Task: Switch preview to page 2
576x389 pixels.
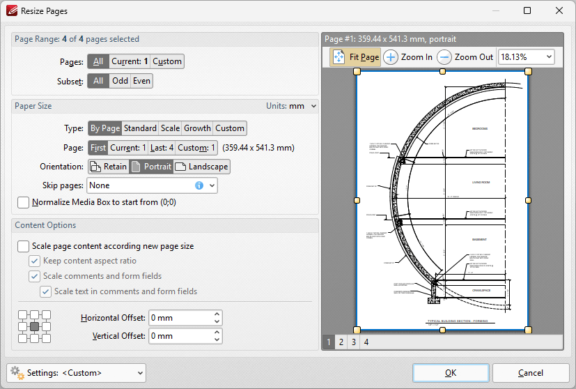Action: [x=341, y=342]
